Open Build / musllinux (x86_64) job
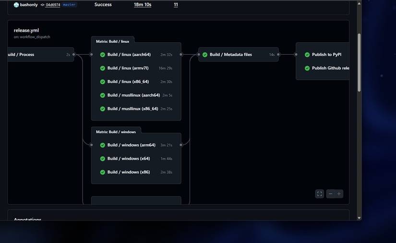This screenshot has height=243, width=396. coord(136,109)
